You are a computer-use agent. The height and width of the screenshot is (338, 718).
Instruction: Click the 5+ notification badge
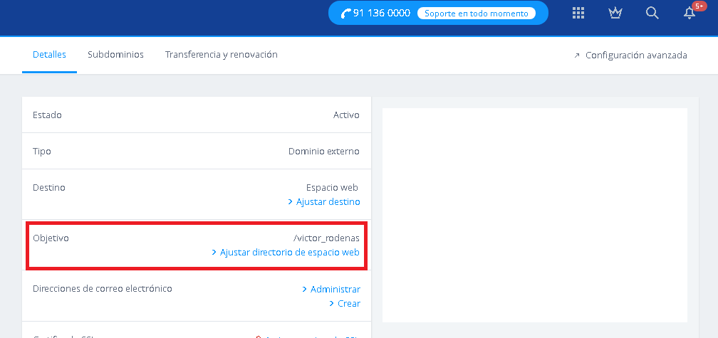(x=699, y=6)
